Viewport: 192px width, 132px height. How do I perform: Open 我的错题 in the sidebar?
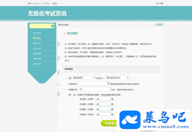pos(37,54)
